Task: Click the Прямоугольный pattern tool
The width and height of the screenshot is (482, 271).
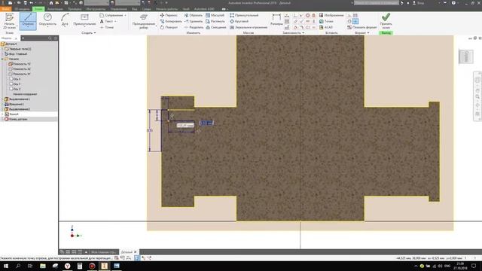Action: pos(244,15)
